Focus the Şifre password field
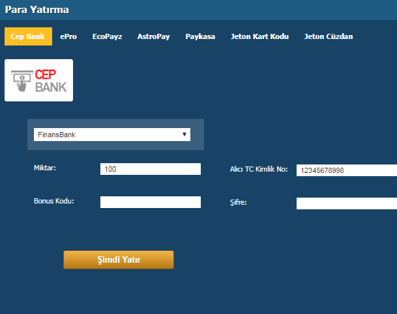 347,203
